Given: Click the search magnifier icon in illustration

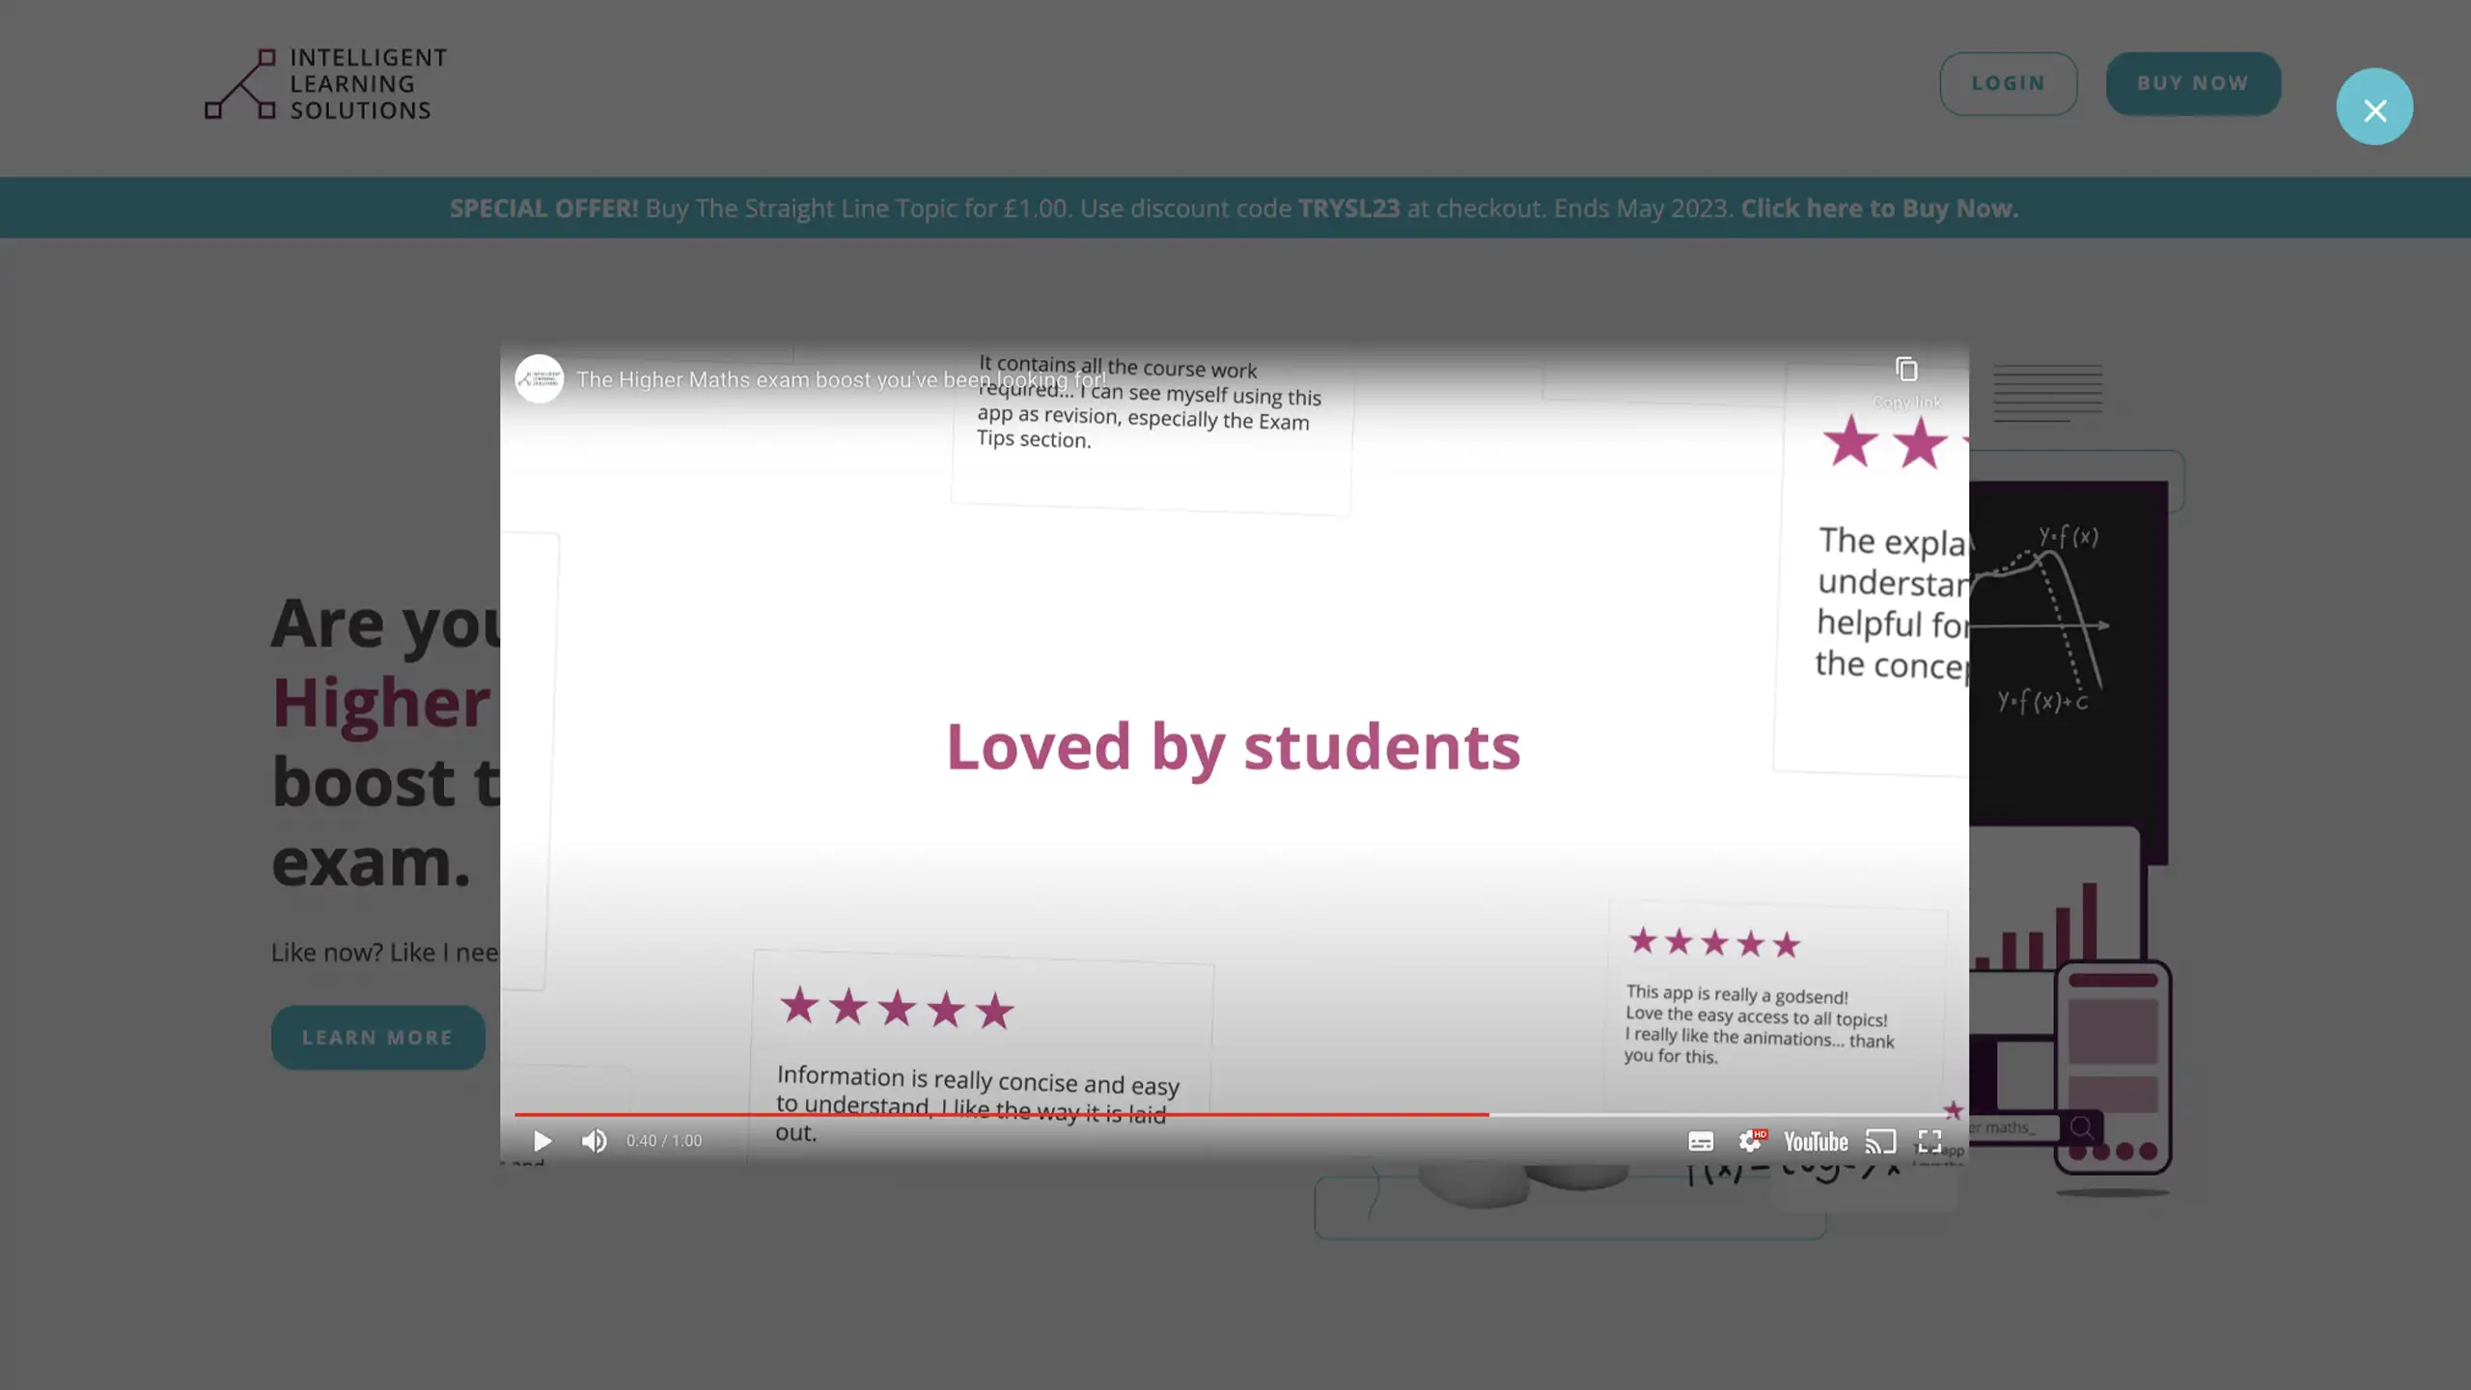Looking at the screenshot, I should click(2082, 1127).
